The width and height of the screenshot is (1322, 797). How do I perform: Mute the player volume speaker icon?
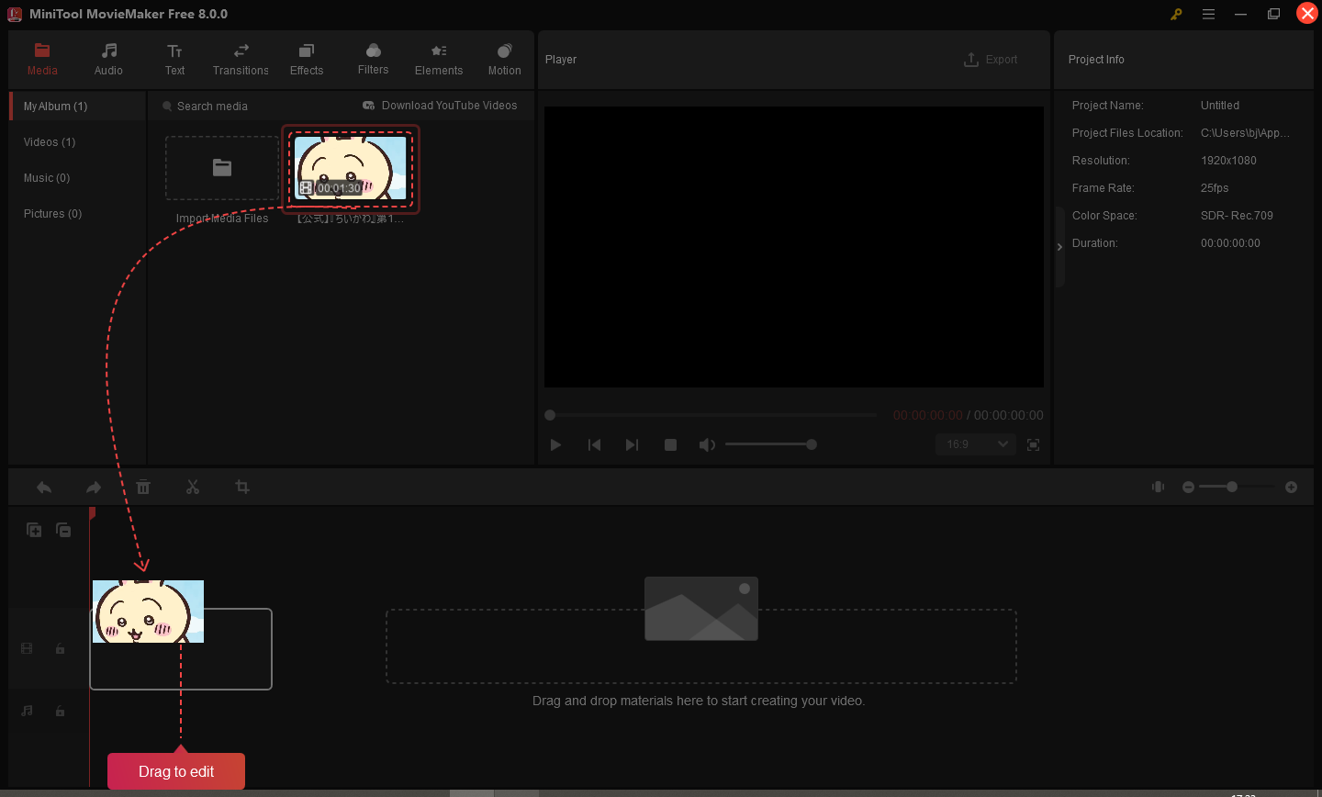706,444
